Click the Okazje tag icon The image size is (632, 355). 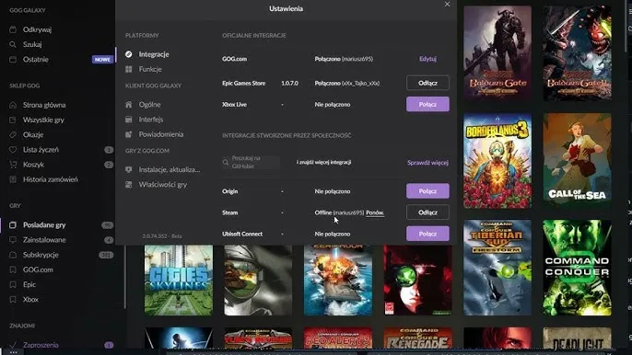[x=13, y=135]
